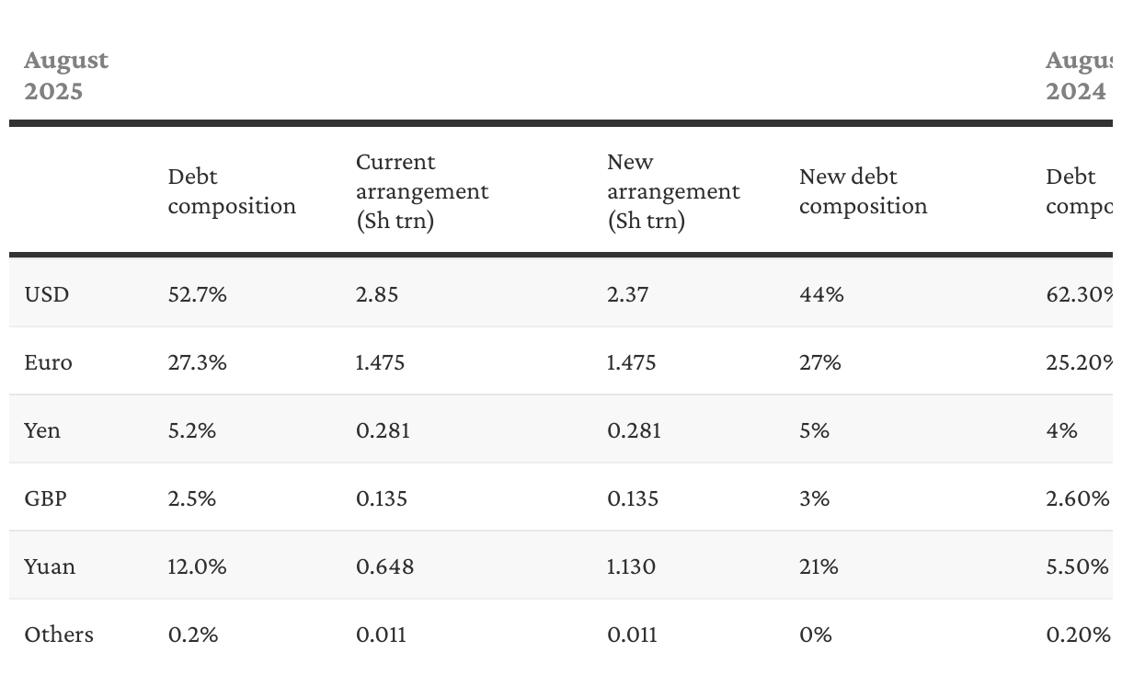1122x675 pixels.
Task: Select the Current arrangement (Sh trn) header
Action: 422,191
